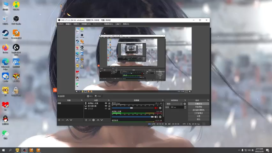Toggle lock on the third greyed-out source
Screen dimensions: 272x153
pyautogui.click(x=109, y=108)
